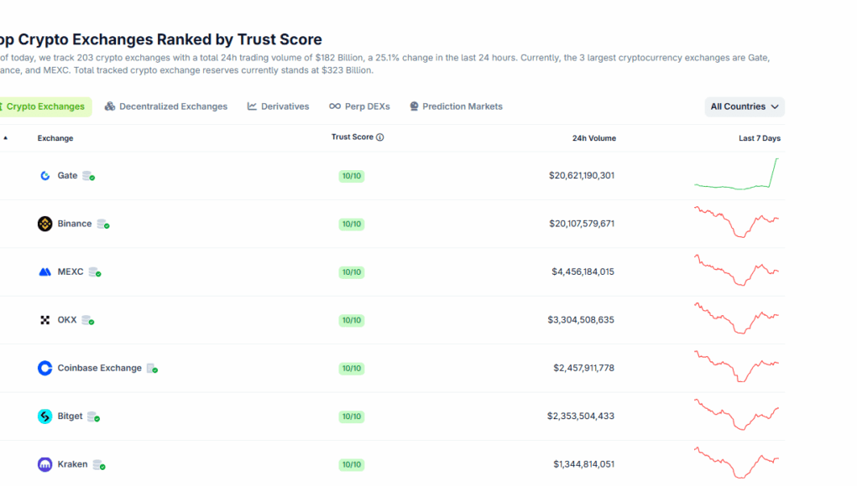Sort table by 24h Volume header
The width and height of the screenshot is (857, 486).
tap(593, 138)
